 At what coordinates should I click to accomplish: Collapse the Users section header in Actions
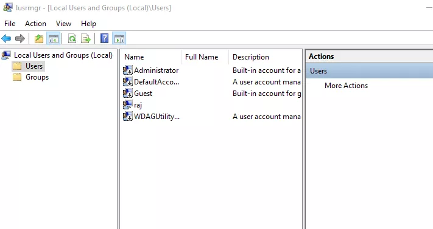370,71
